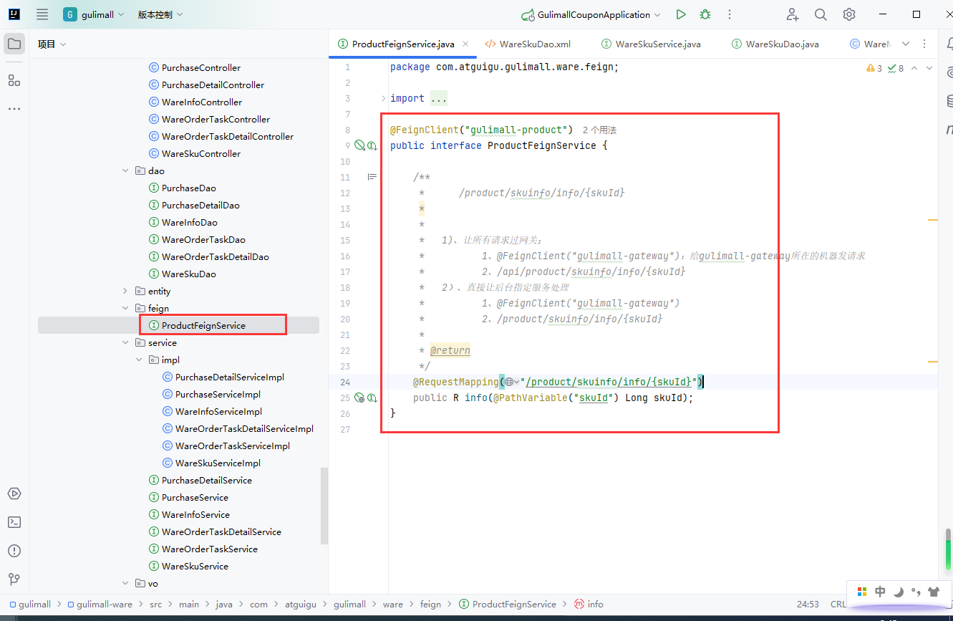Run GulimallCouponApplication with the play icon
This screenshot has width=953, height=621.
coord(681,14)
